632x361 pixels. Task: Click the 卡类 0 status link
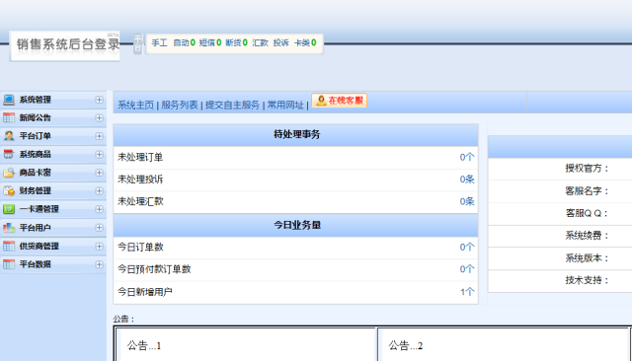(305, 42)
